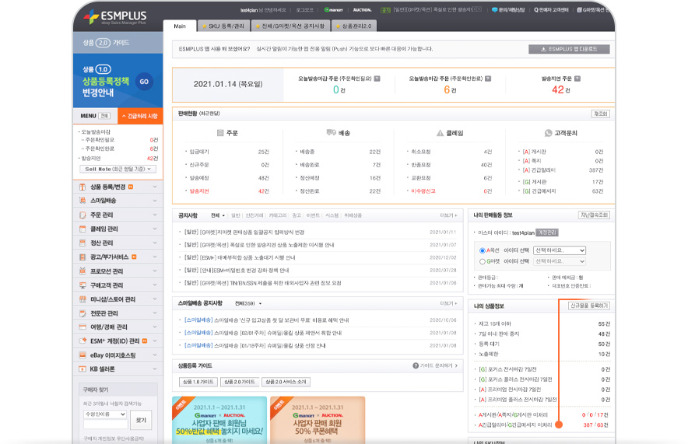Click the Gmarket logo in top bar
The width and height of the screenshot is (688, 444).
click(333, 9)
